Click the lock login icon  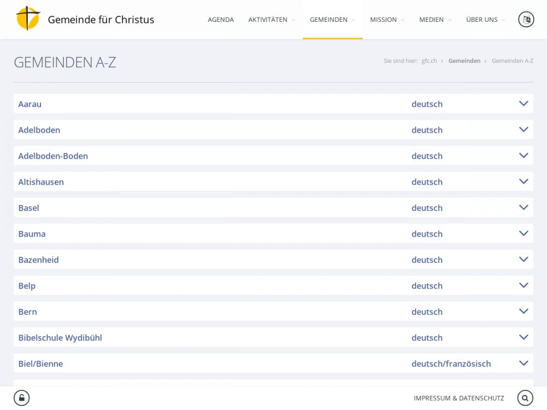pos(22,397)
